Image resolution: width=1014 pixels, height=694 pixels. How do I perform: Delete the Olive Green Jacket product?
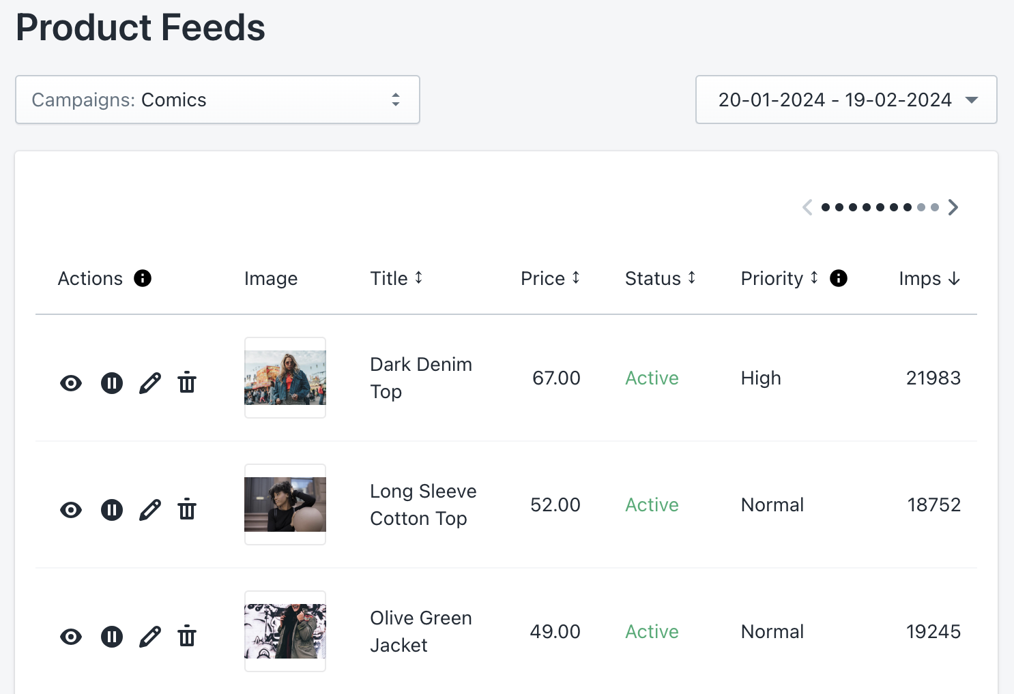187,636
